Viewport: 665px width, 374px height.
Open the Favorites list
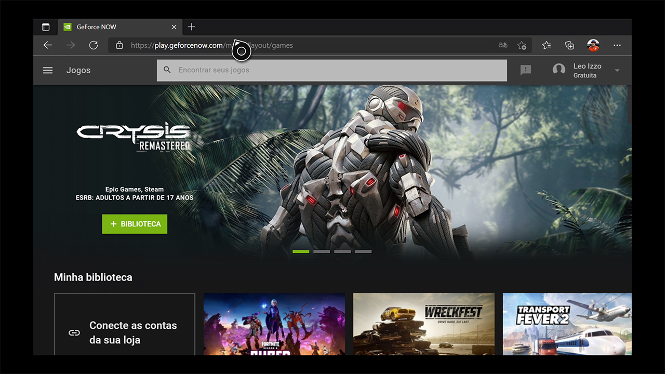point(547,45)
